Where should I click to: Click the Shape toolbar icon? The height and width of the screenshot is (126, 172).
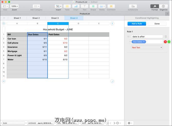93,6
